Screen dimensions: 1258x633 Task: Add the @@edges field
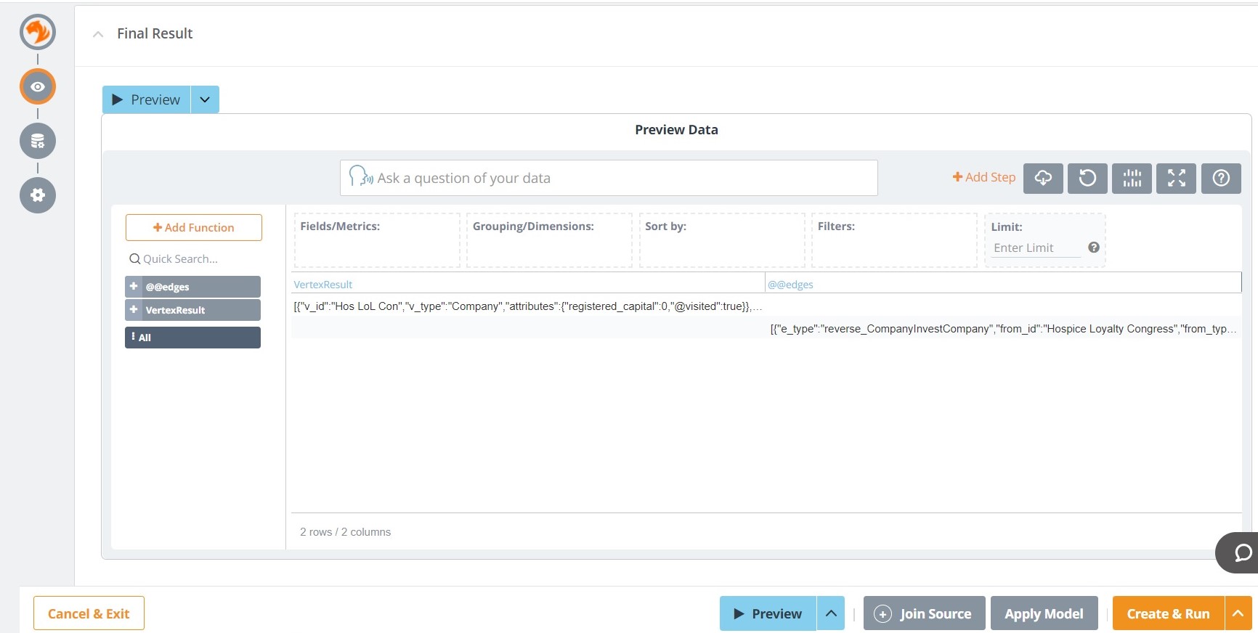click(134, 287)
